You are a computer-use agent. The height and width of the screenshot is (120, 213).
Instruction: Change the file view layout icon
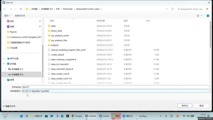(198, 16)
